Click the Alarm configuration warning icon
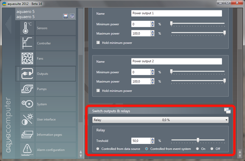 [x=27, y=150]
